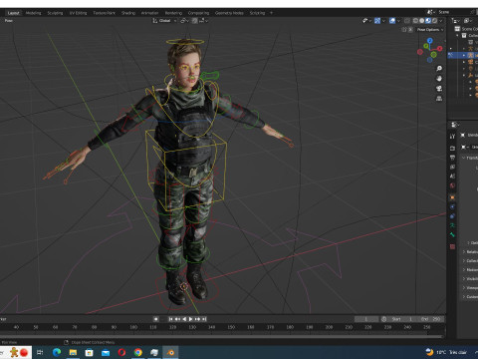Play the animation in reverse
The image size is (478, 359).
click(184, 319)
